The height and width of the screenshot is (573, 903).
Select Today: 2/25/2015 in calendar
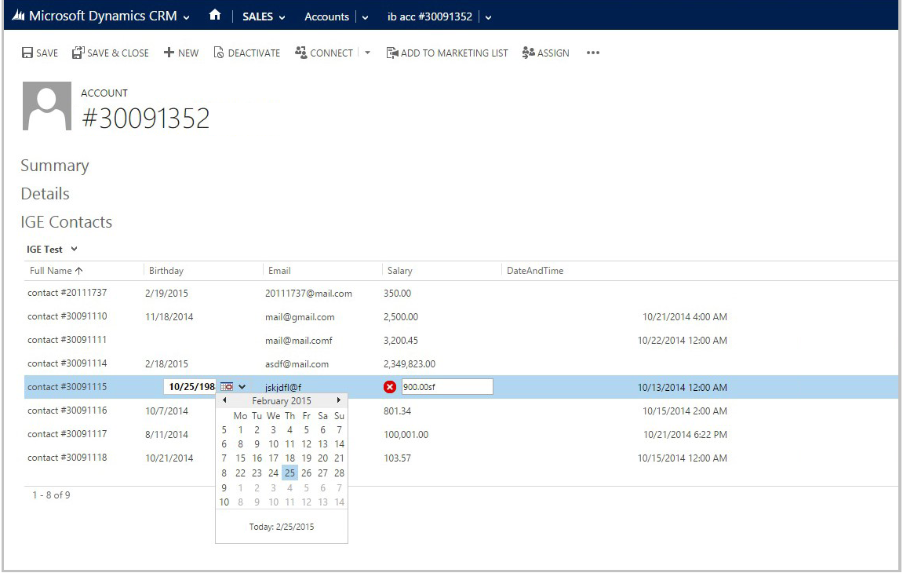[282, 527]
